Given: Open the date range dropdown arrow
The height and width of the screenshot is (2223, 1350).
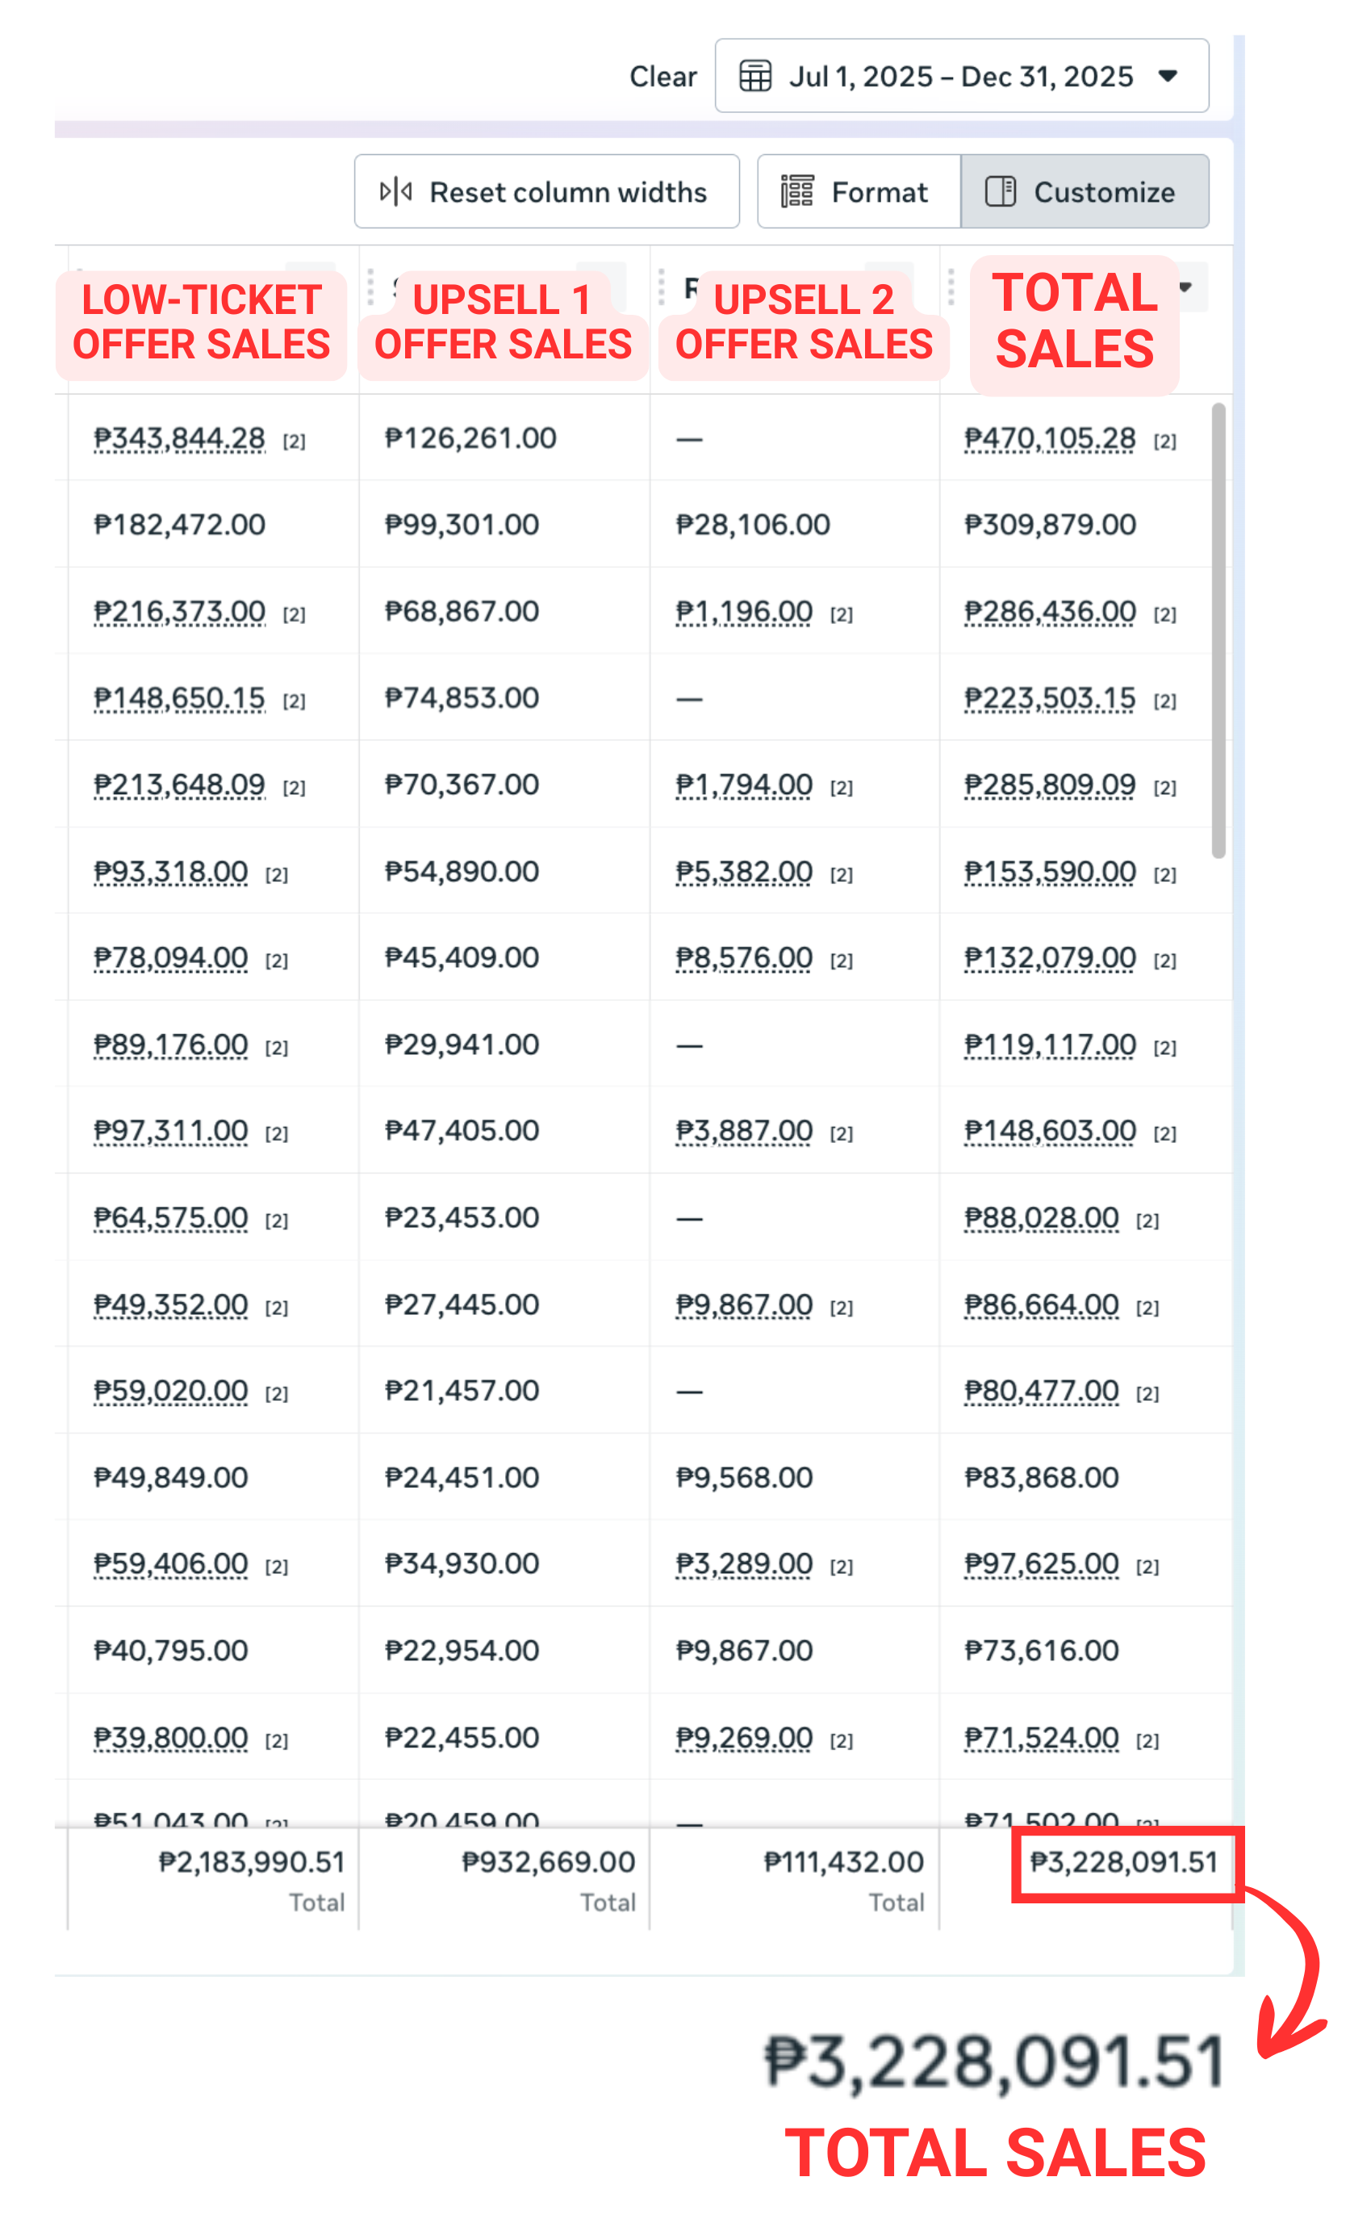Looking at the screenshot, I should tap(1168, 76).
